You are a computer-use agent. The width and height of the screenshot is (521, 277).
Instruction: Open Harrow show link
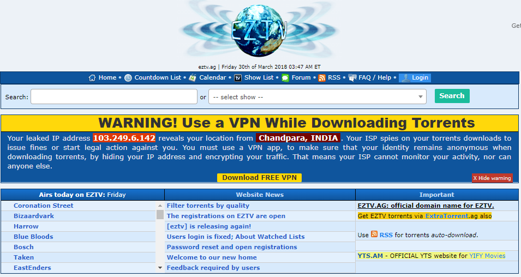[26, 226]
